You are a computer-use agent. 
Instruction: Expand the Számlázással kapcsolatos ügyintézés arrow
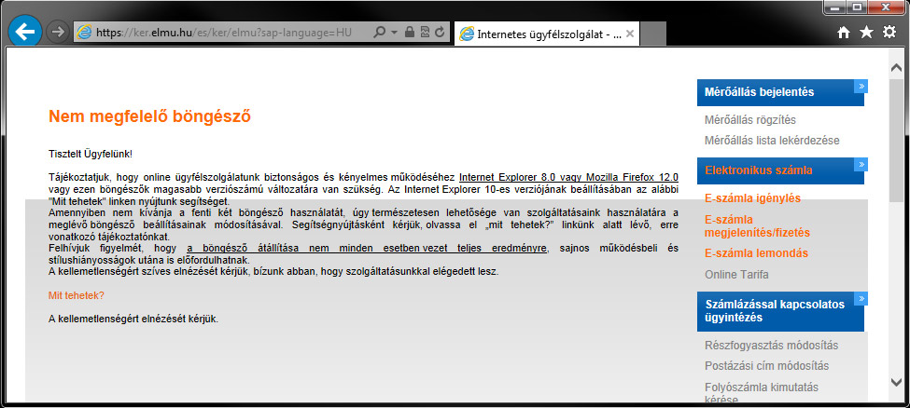click(x=861, y=299)
